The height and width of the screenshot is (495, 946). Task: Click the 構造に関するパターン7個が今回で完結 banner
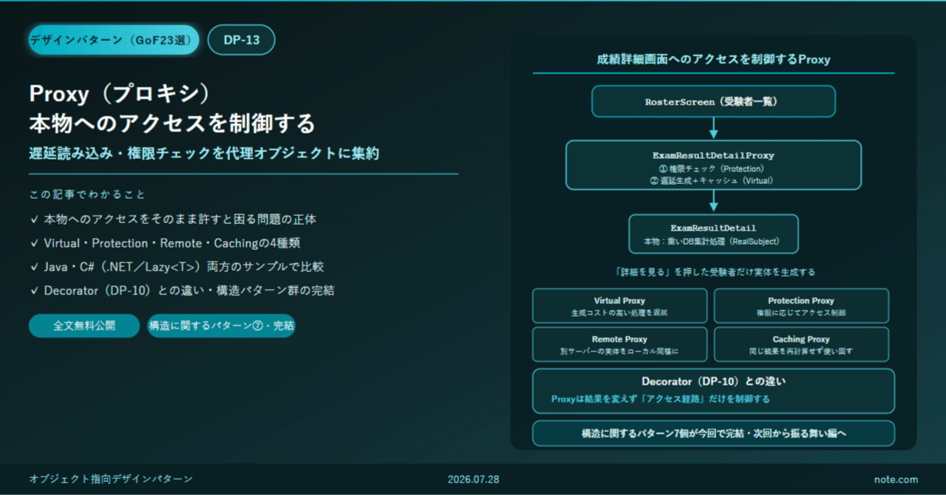(713, 434)
